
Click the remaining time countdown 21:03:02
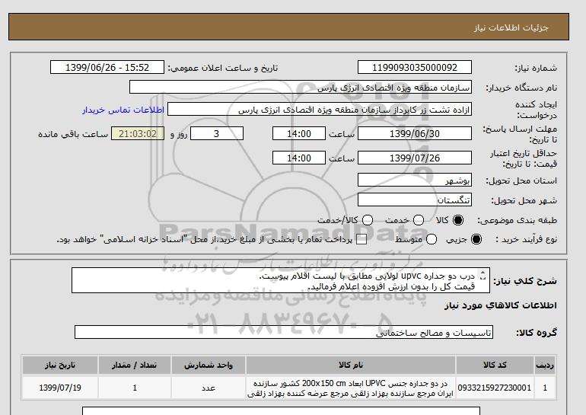pos(138,133)
